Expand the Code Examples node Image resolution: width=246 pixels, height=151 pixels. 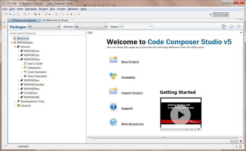22,72
